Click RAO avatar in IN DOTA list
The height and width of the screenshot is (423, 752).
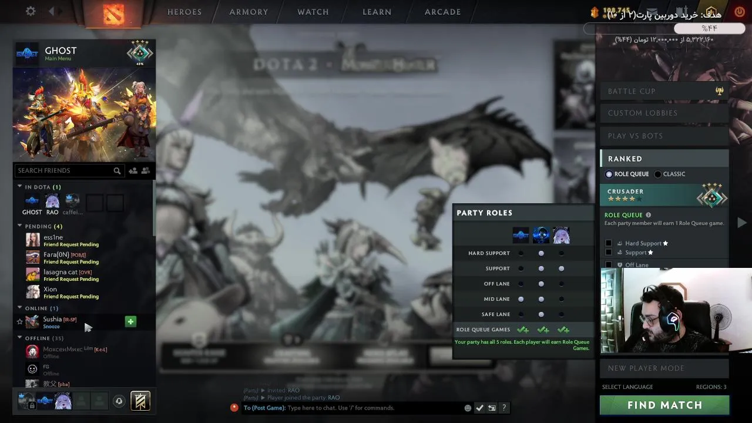tap(52, 202)
